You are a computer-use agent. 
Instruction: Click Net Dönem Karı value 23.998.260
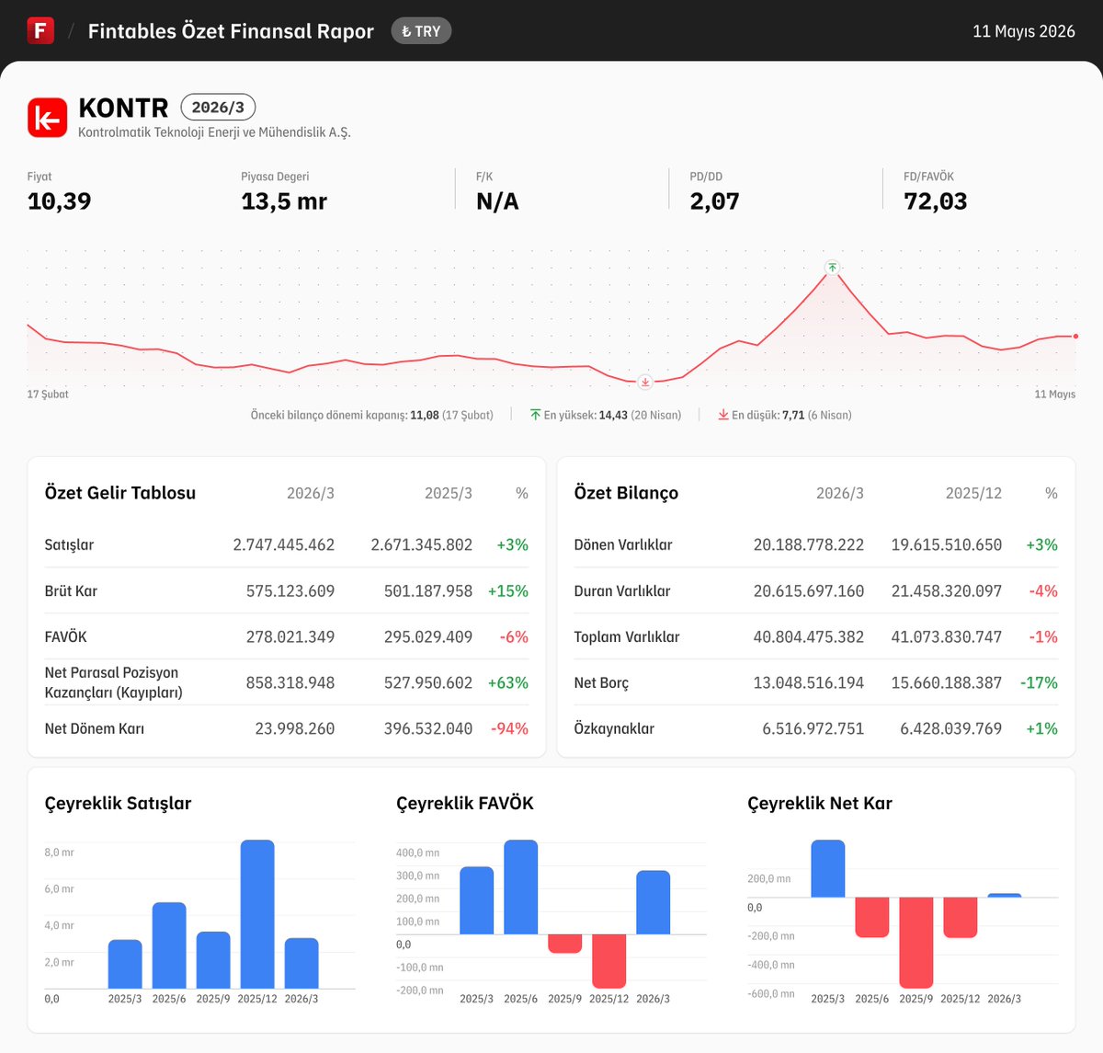tap(295, 728)
